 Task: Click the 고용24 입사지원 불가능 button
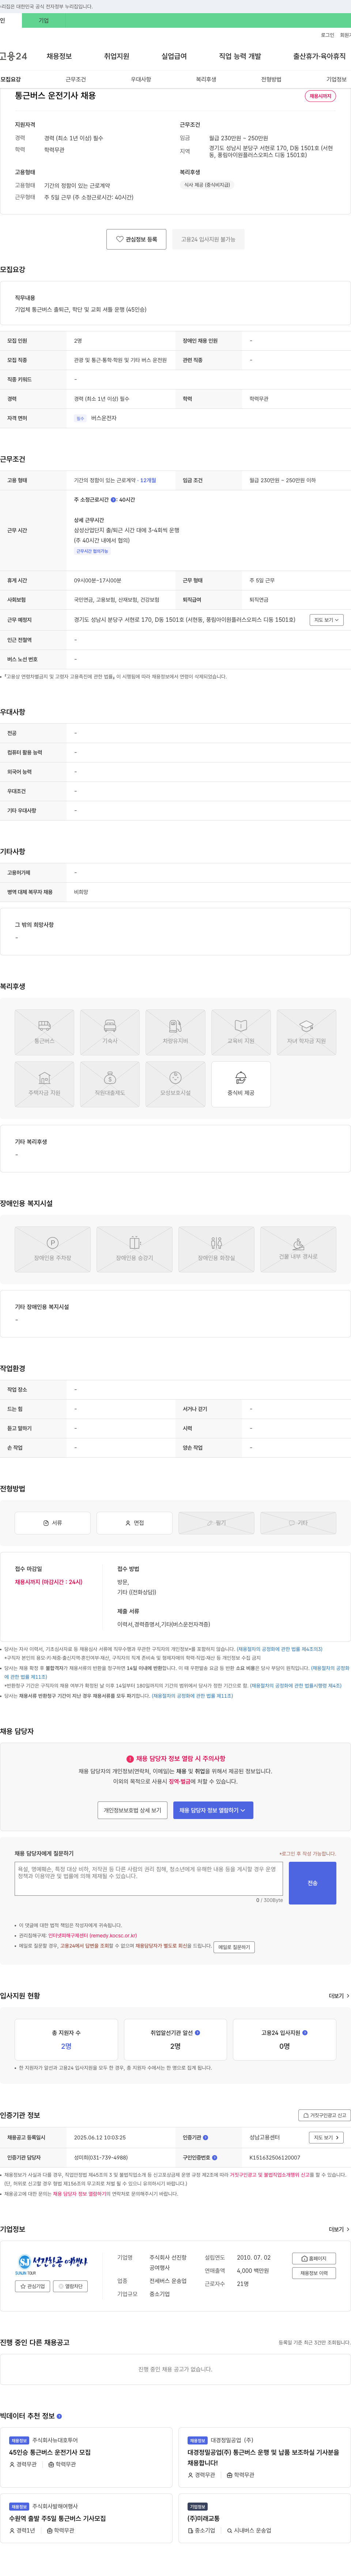pyautogui.click(x=208, y=239)
